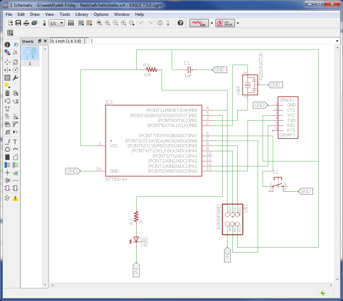
Task: Open the CAM processor icon
Action: [x=34, y=23]
